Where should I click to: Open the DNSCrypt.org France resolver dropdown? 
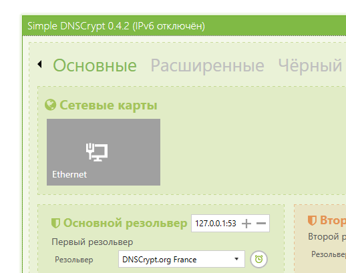(x=182, y=259)
